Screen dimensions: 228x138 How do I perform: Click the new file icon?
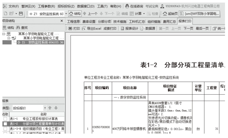tap(6, 14)
